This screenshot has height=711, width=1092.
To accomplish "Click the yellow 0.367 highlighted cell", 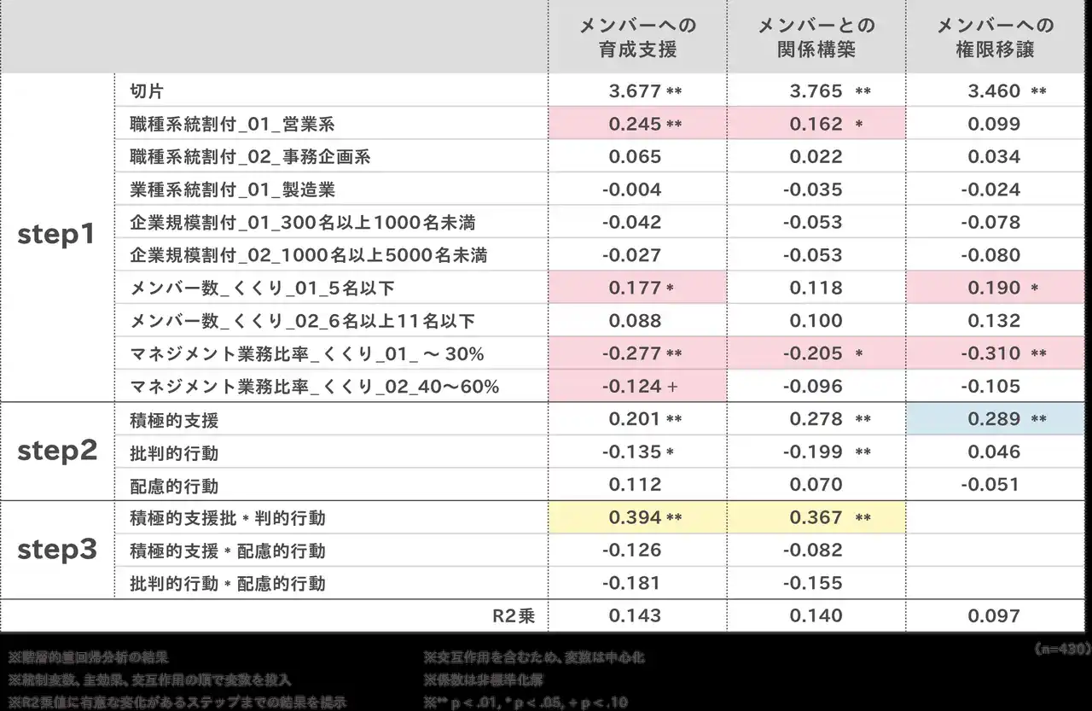I will coord(816,517).
